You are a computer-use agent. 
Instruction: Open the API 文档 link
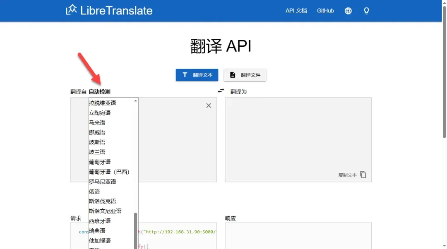(x=296, y=11)
